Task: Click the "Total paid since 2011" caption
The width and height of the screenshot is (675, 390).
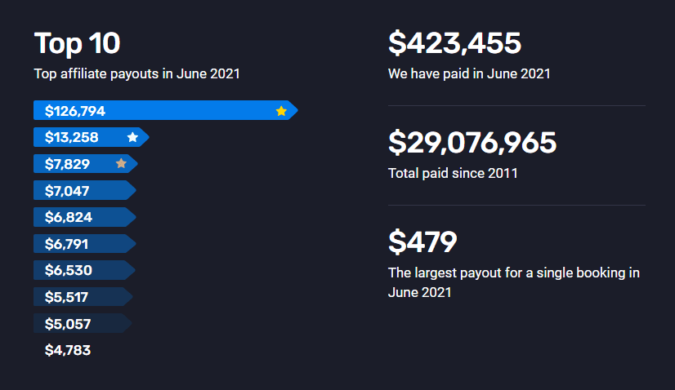Action: tap(453, 173)
